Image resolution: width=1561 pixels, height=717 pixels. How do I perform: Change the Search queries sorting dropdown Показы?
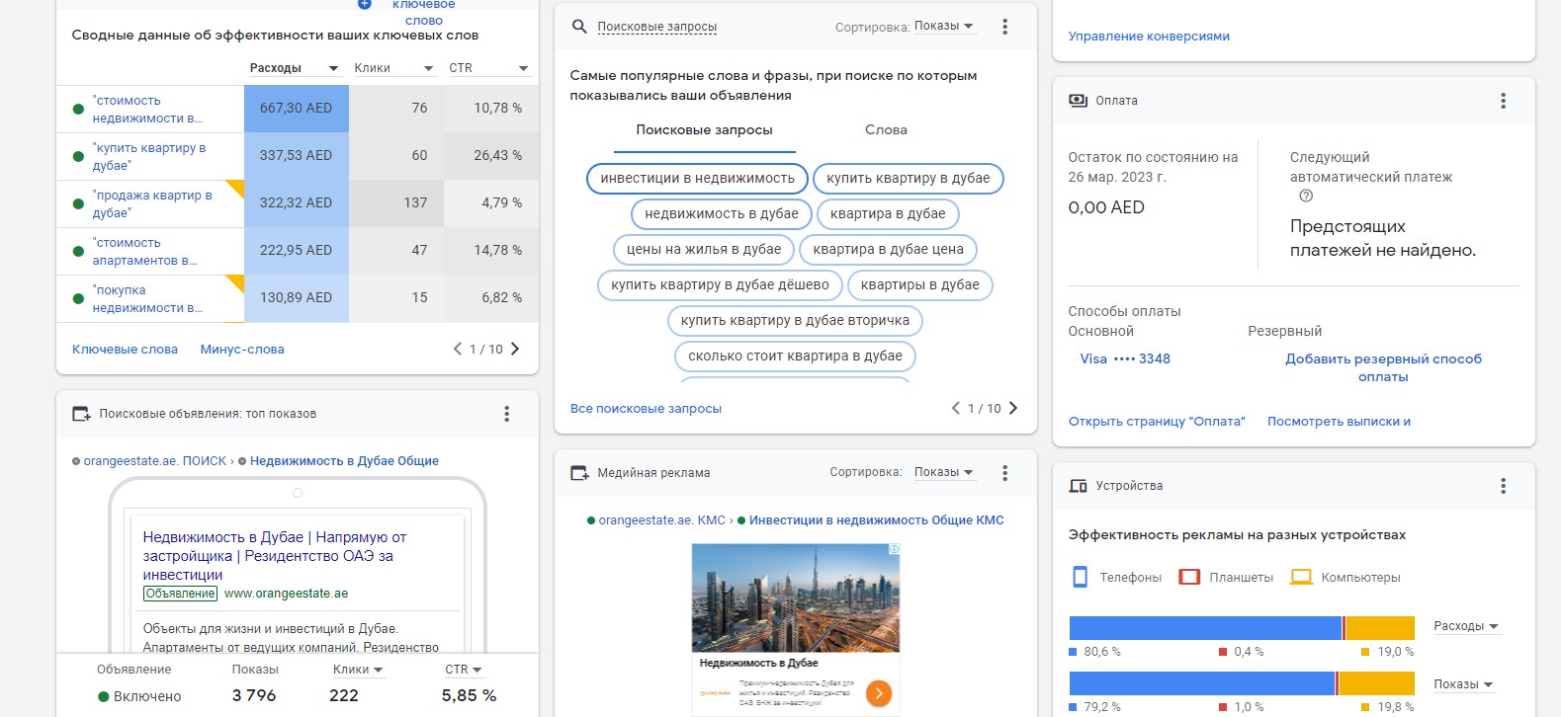[944, 26]
